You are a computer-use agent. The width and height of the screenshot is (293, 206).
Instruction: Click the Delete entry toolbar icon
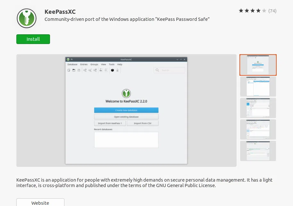point(95,70)
